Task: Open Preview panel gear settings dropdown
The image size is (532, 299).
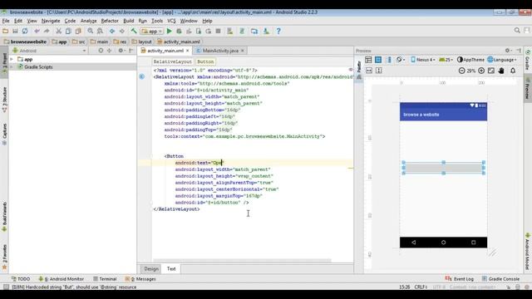Action: (x=508, y=51)
